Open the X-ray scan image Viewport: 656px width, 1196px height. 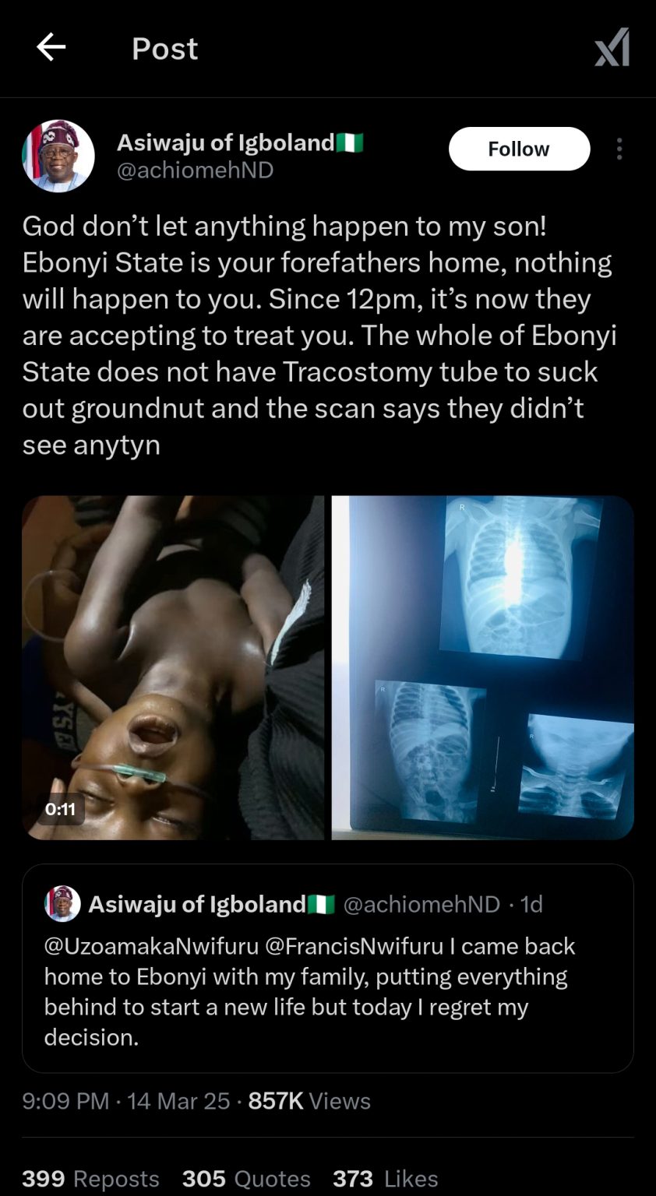pyautogui.click(x=482, y=667)
